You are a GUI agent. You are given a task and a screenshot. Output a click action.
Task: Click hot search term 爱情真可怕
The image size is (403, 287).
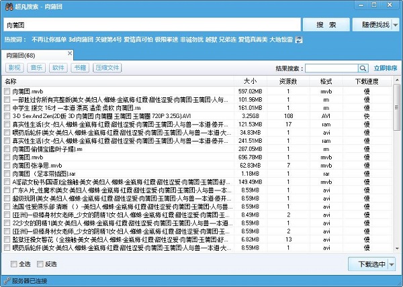[x=138, y=40]
